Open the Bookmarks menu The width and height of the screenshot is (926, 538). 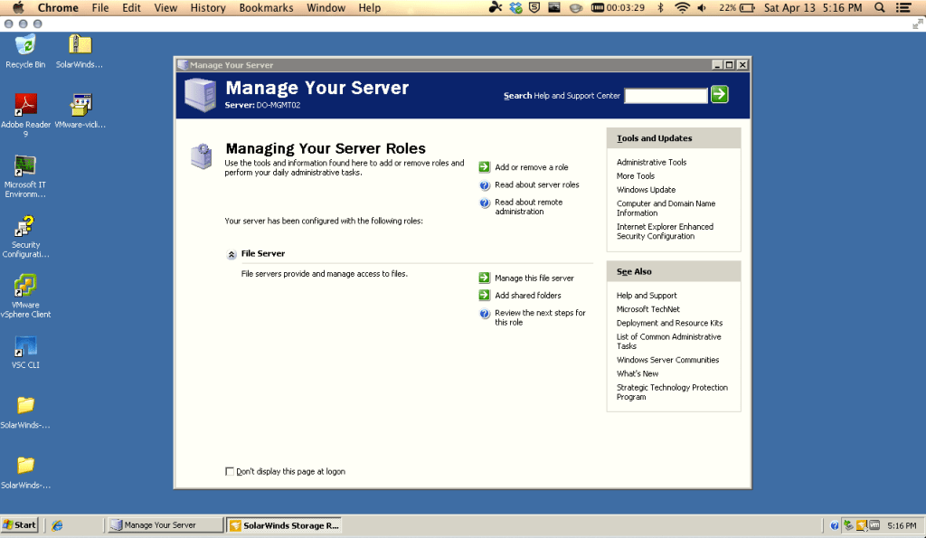[266, 7]
